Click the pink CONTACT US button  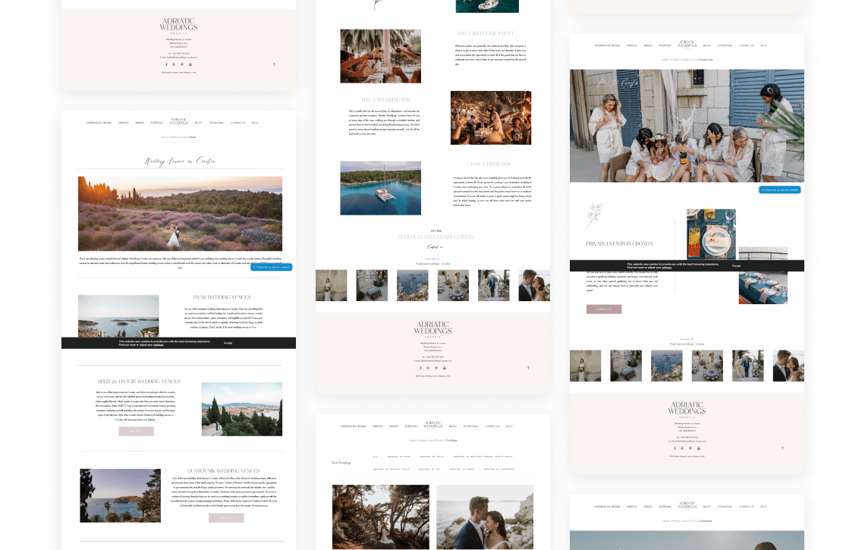point(604,309)
